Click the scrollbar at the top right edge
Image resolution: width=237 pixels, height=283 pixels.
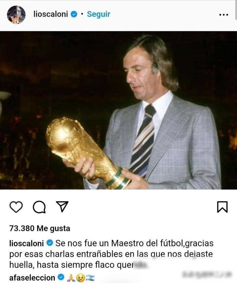[x=236, y=10]
